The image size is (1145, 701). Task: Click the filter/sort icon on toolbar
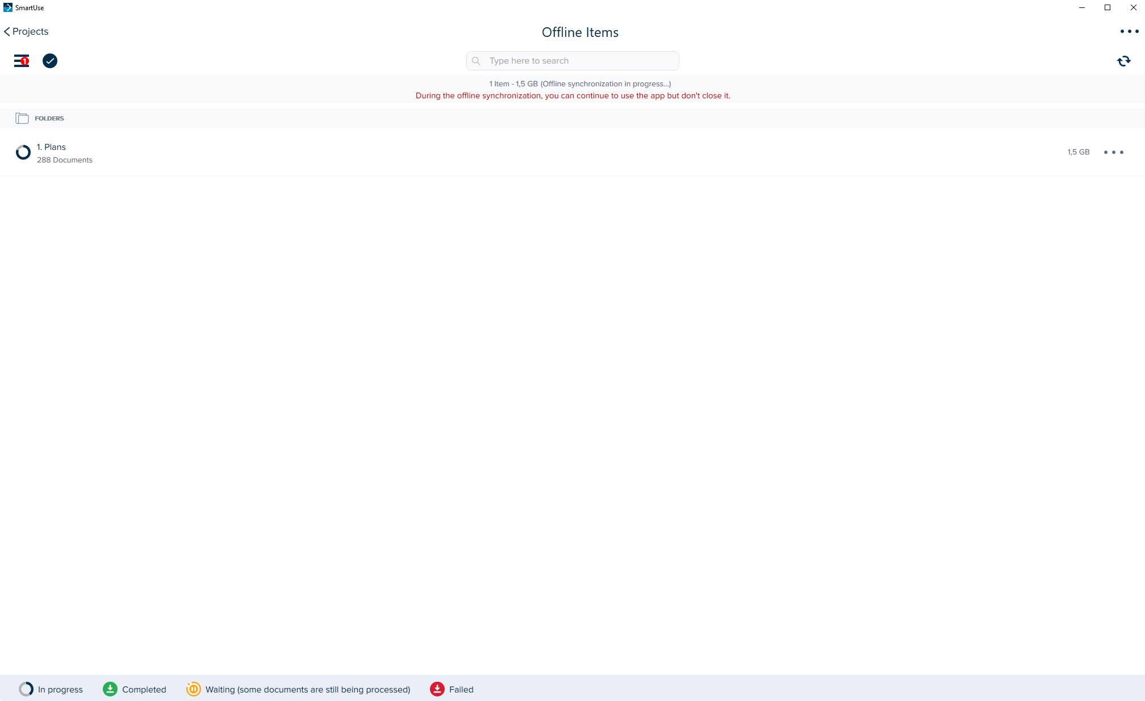[21, 61]
